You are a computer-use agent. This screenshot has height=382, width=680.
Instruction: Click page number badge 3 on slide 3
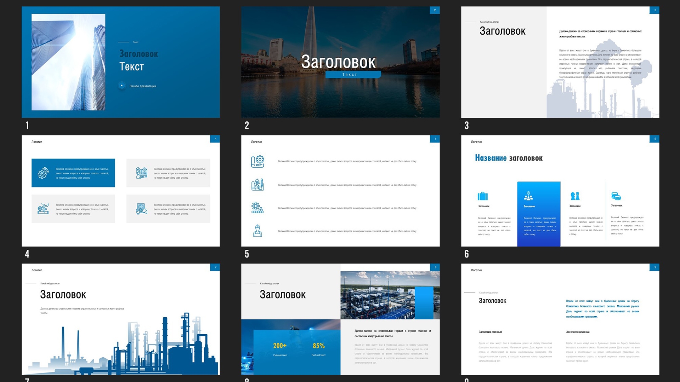654,10
